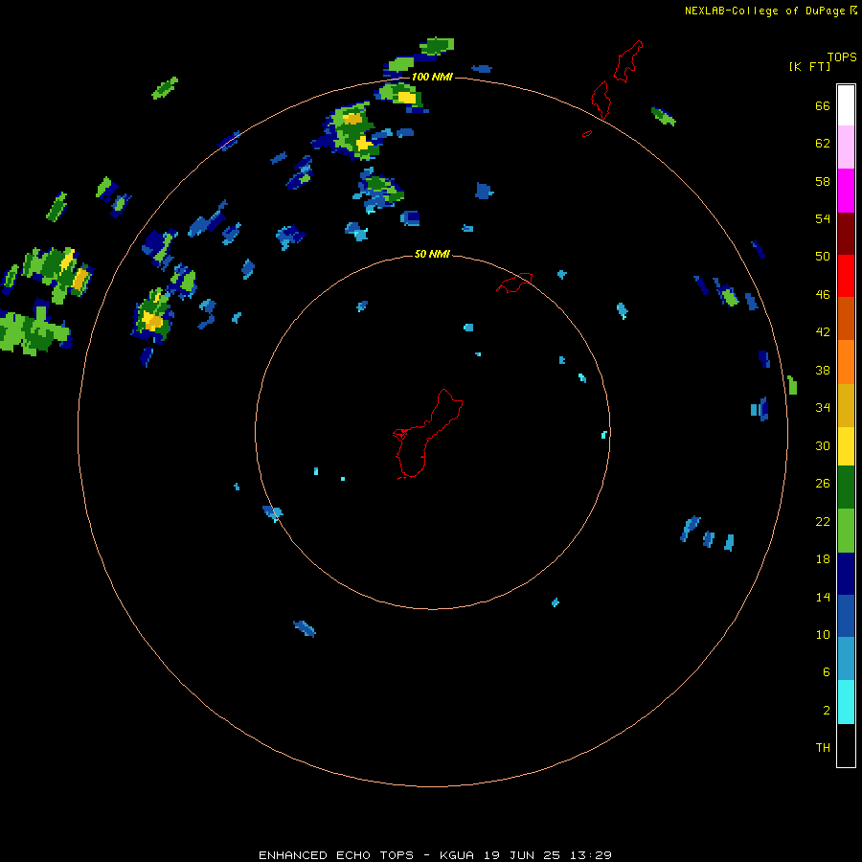Viewport: 862px width, 862px height.
Task: Click the dark green legend swatch
Action: coord(846,488)
